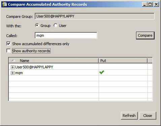Uncheck Show accumulated differences only
The image size is (161, 126).
8,44
